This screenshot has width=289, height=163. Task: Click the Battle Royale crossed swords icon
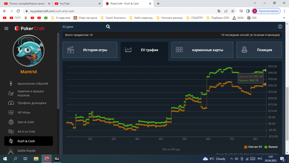coord(11,151)
